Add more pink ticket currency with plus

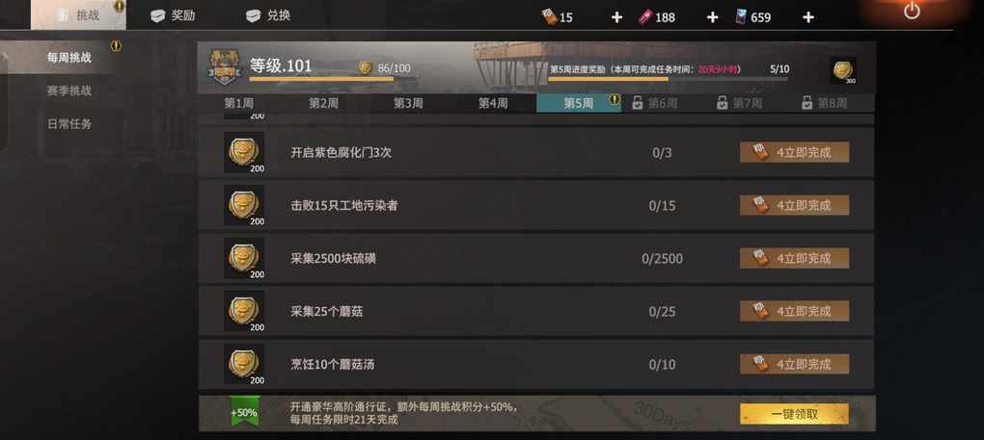[x=712, y=17]
